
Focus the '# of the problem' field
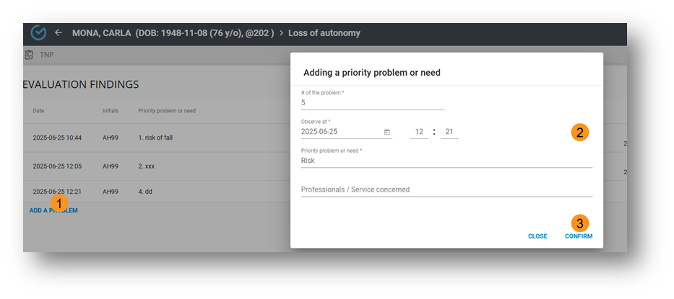pyautogui.click(x=372, y=102)
